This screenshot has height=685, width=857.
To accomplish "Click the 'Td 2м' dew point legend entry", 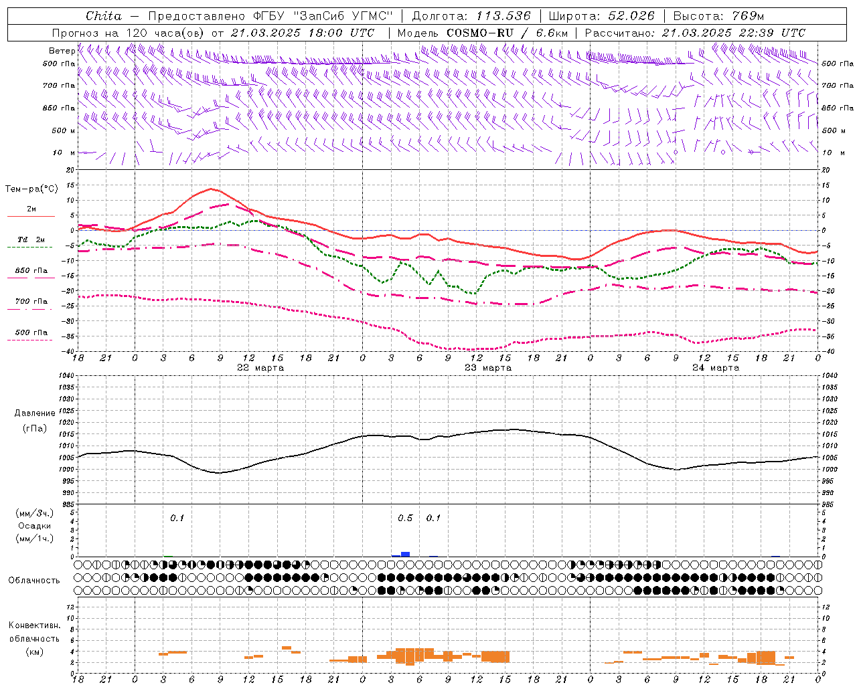I will pos(31,239).
